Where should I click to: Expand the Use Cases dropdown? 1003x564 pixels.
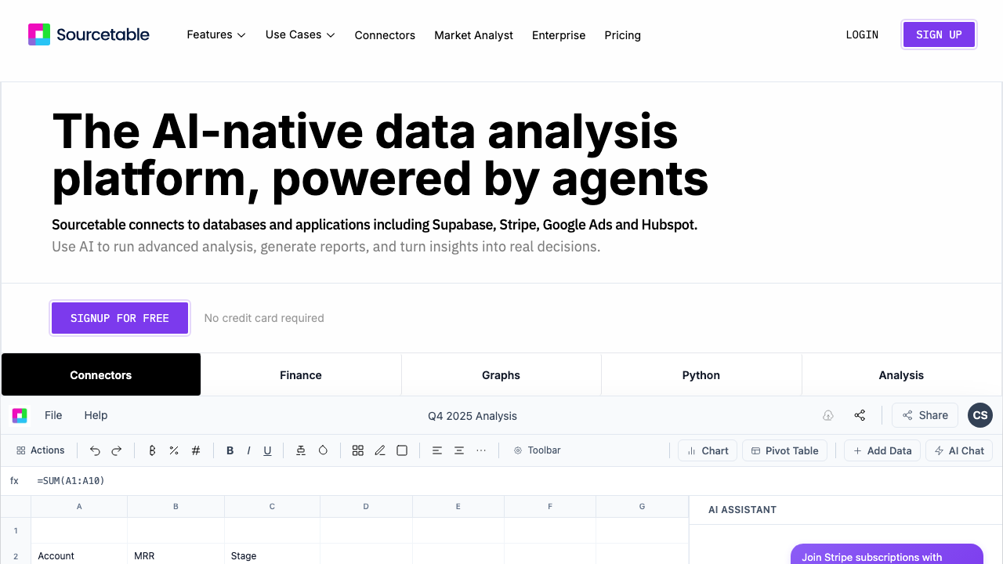click(x=300, y=35)
